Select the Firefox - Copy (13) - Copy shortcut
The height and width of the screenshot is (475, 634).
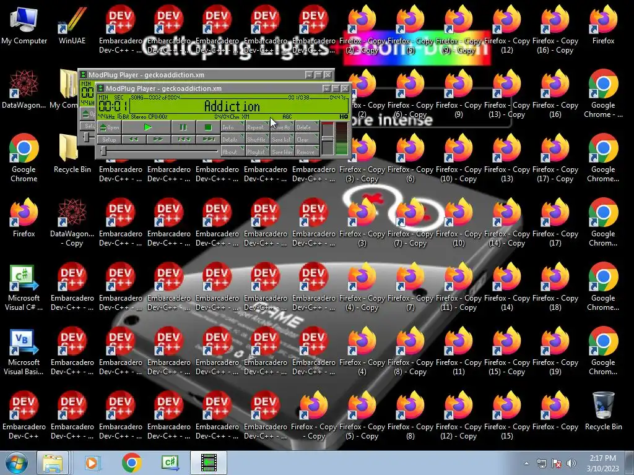pyautogui.click(x=506, y=94)
